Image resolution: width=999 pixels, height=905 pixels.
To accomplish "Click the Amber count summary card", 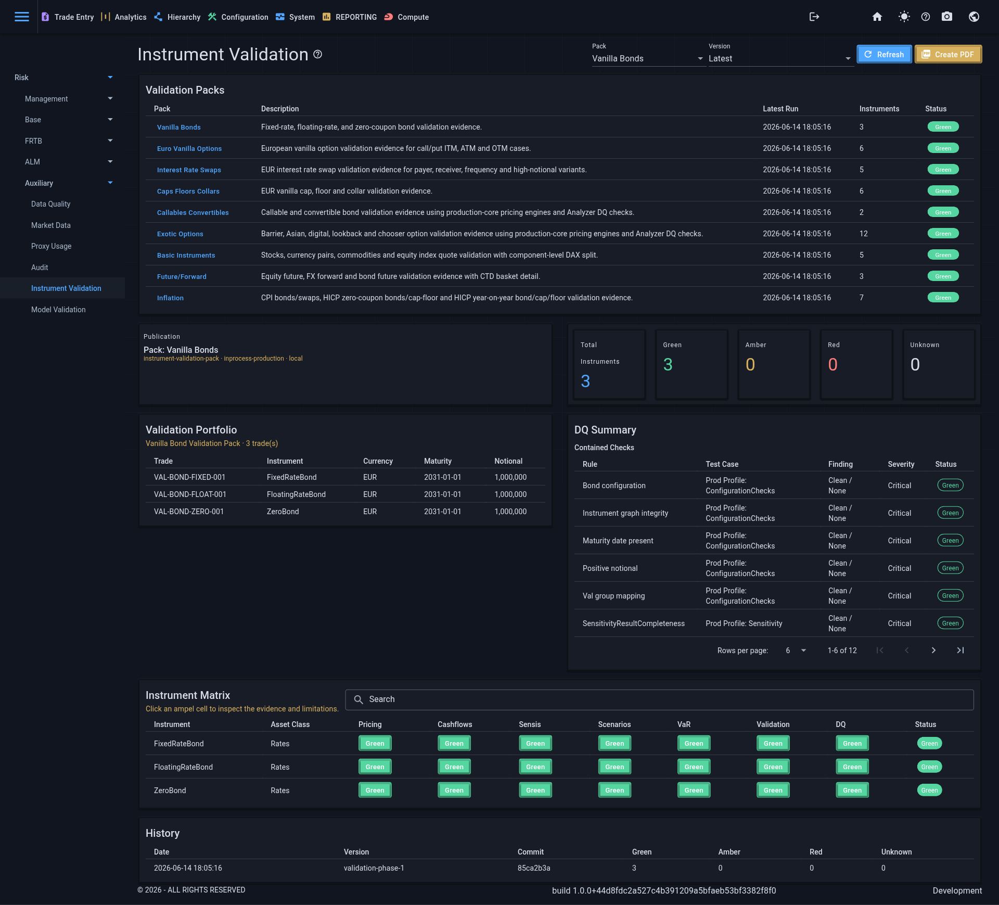I will pos(774,365).
